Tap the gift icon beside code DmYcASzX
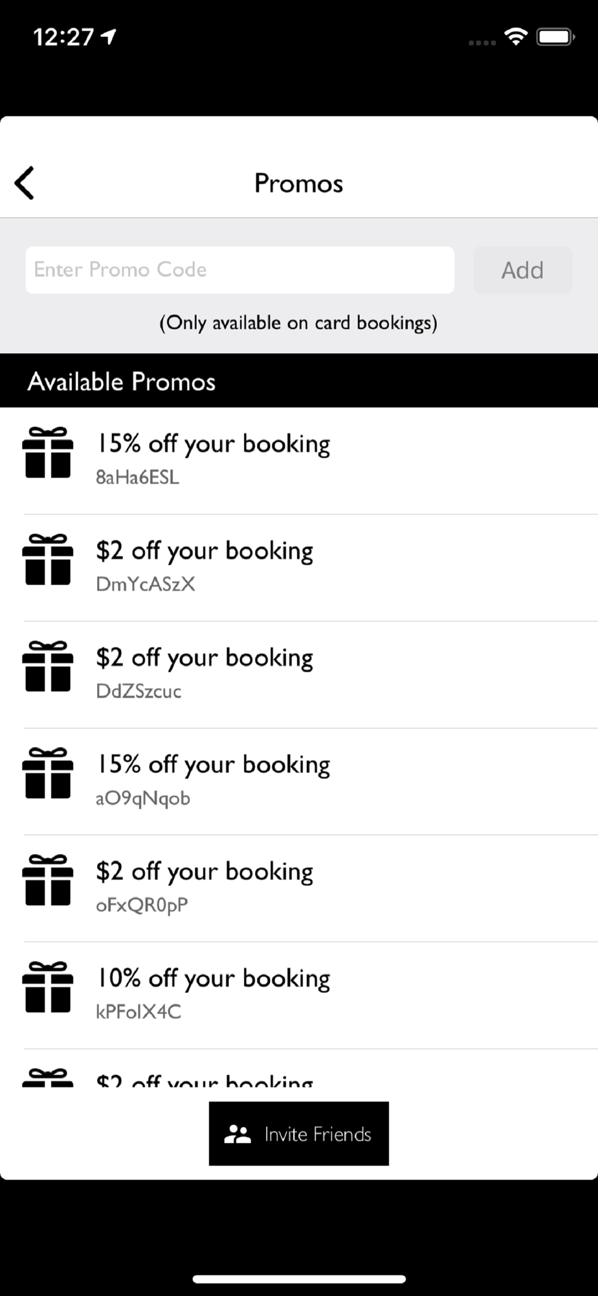This screenshot has height=1296, width=598. 48,559
